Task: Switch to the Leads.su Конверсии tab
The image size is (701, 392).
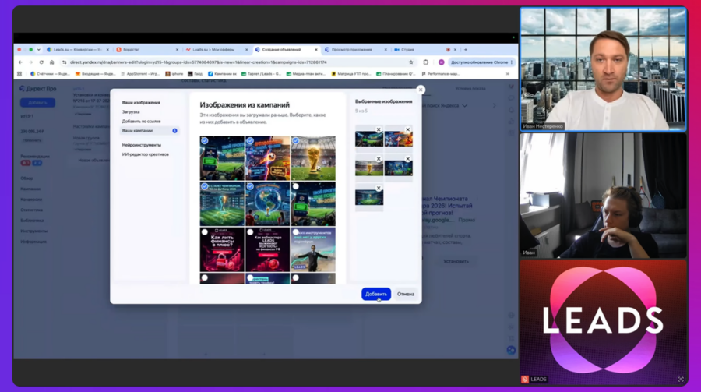Action: click(x=78, y=50)
